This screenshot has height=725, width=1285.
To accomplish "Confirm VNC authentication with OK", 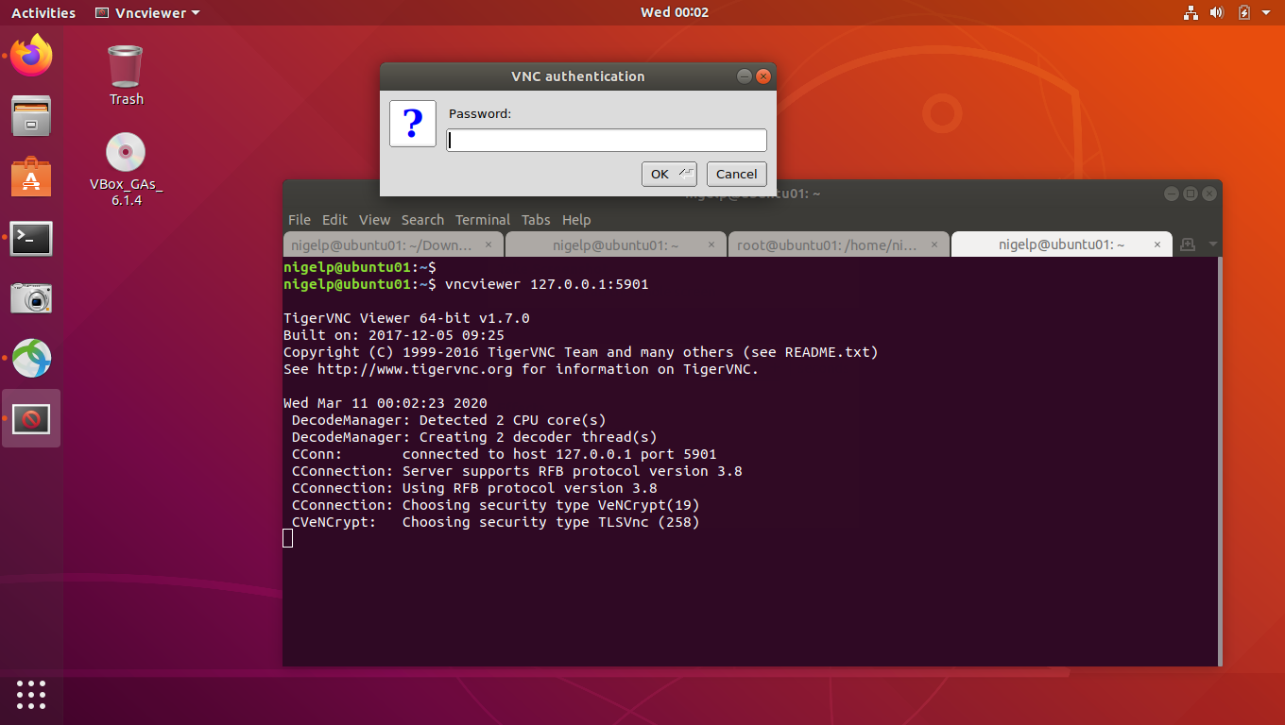I will [669, 174].
